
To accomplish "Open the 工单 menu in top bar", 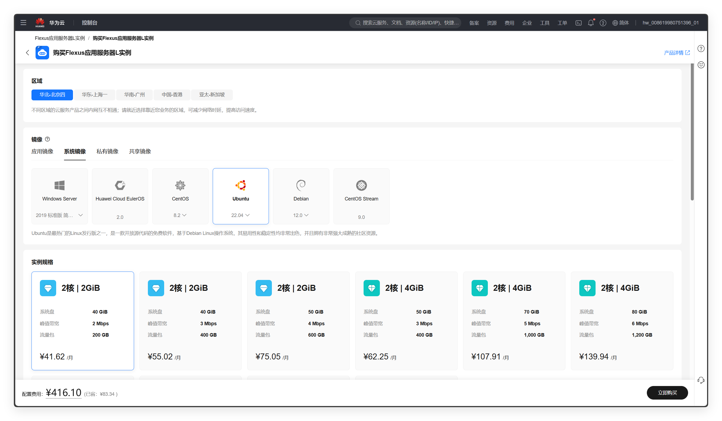I will point(562,23).
